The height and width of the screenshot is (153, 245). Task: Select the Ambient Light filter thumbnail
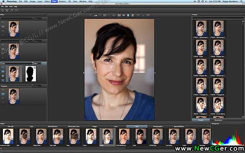[8, 136]
